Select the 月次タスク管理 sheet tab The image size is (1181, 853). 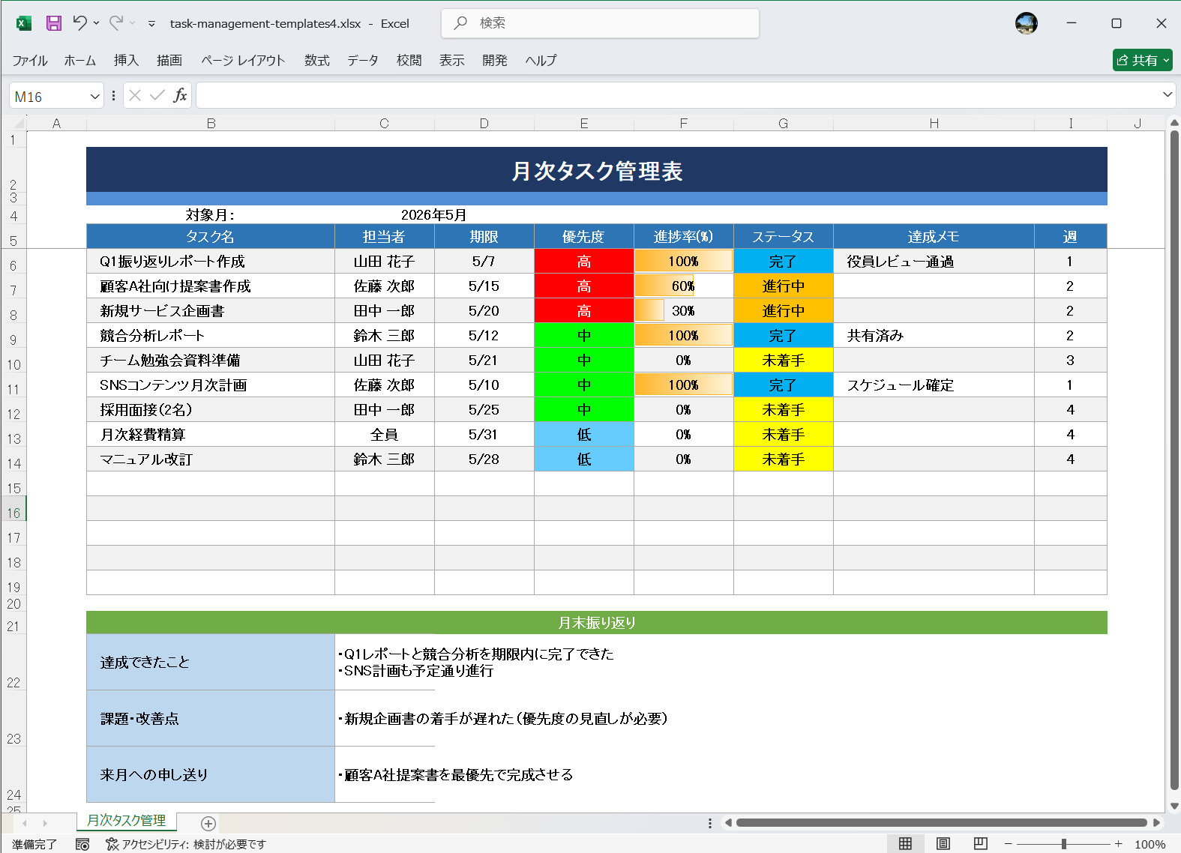(127, 821)
